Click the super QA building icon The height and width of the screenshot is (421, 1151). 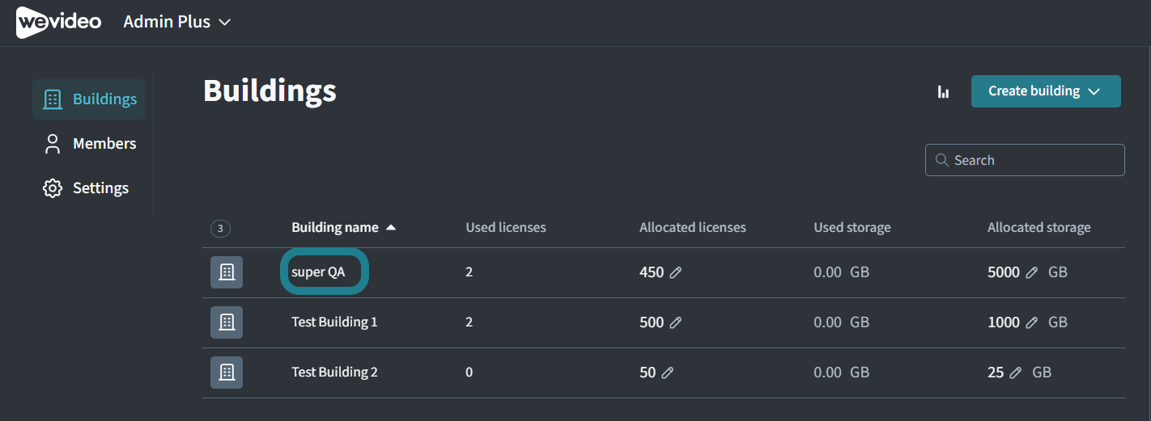pyautogui.click(x=227, y=272)
